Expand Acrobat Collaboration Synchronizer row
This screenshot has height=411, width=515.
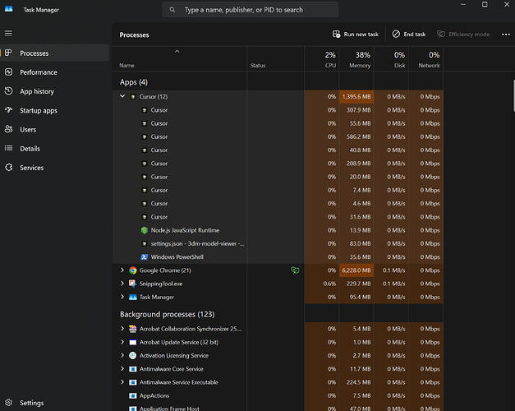[122, 328]
